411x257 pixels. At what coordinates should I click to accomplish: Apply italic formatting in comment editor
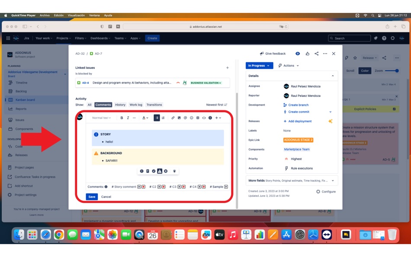click(128, 118)
